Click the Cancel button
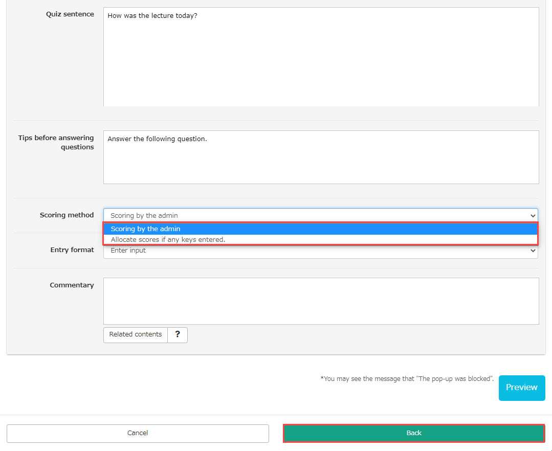The height and width of the screenshot is (451, 552). (x=138, y=433)
